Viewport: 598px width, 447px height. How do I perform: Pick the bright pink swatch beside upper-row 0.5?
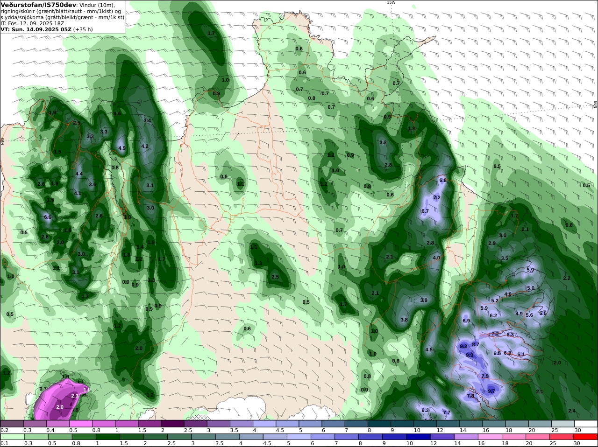tap(80, 424)
